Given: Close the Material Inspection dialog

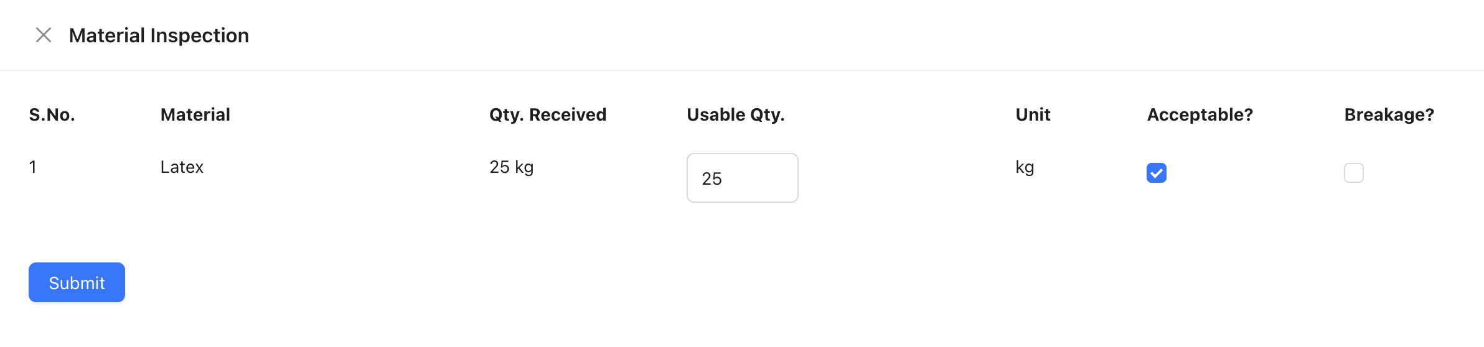Looking at the screenshot, I should (x=44, y=35).
